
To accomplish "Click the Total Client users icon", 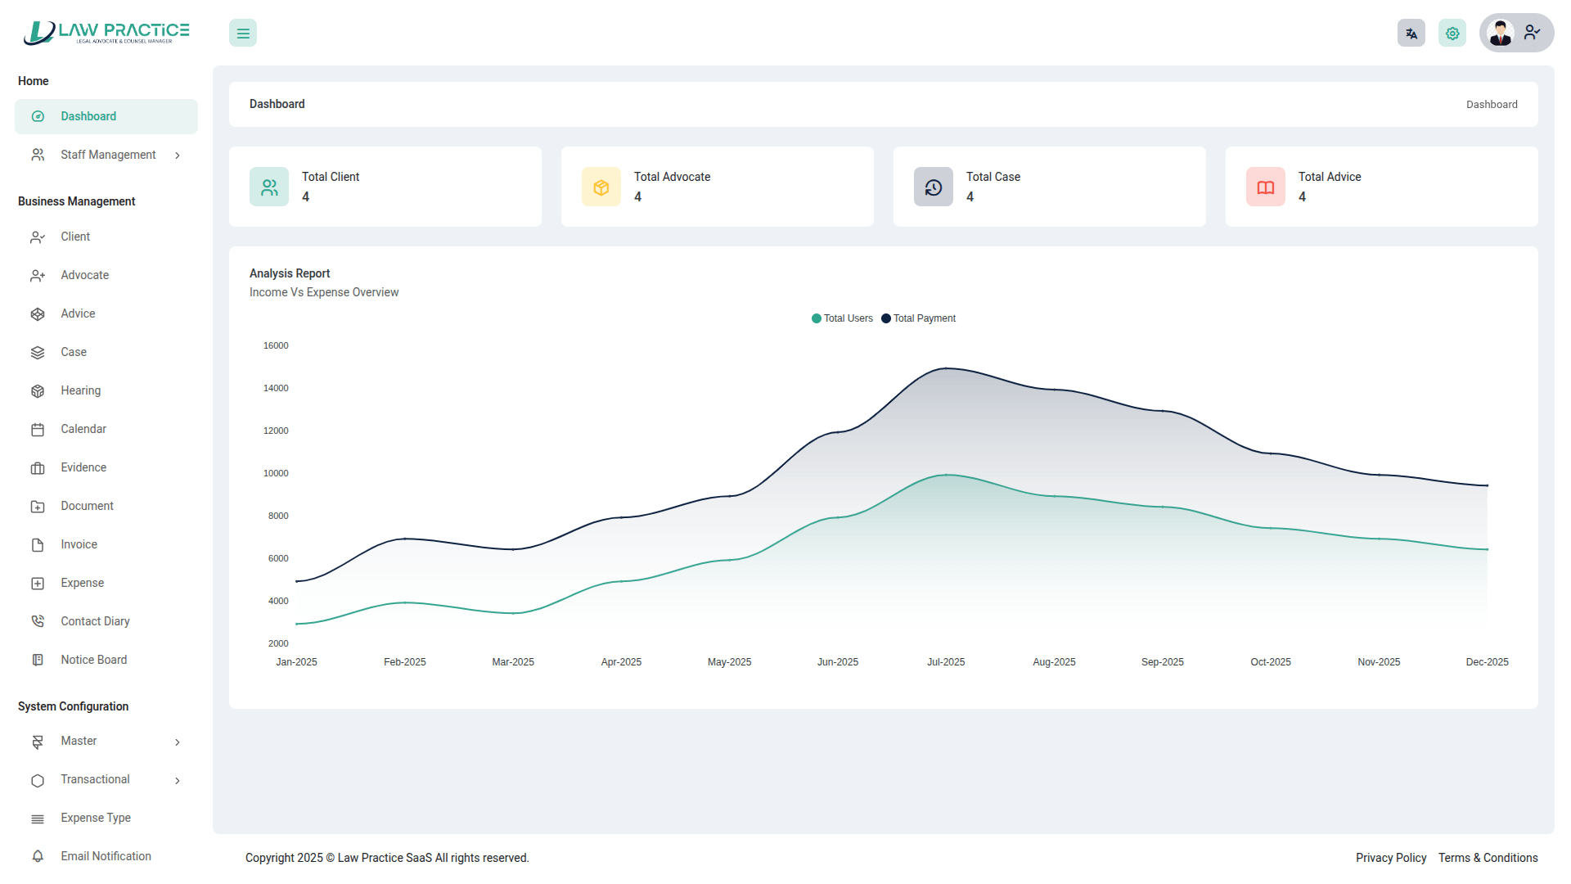I will tap(269, 187).
